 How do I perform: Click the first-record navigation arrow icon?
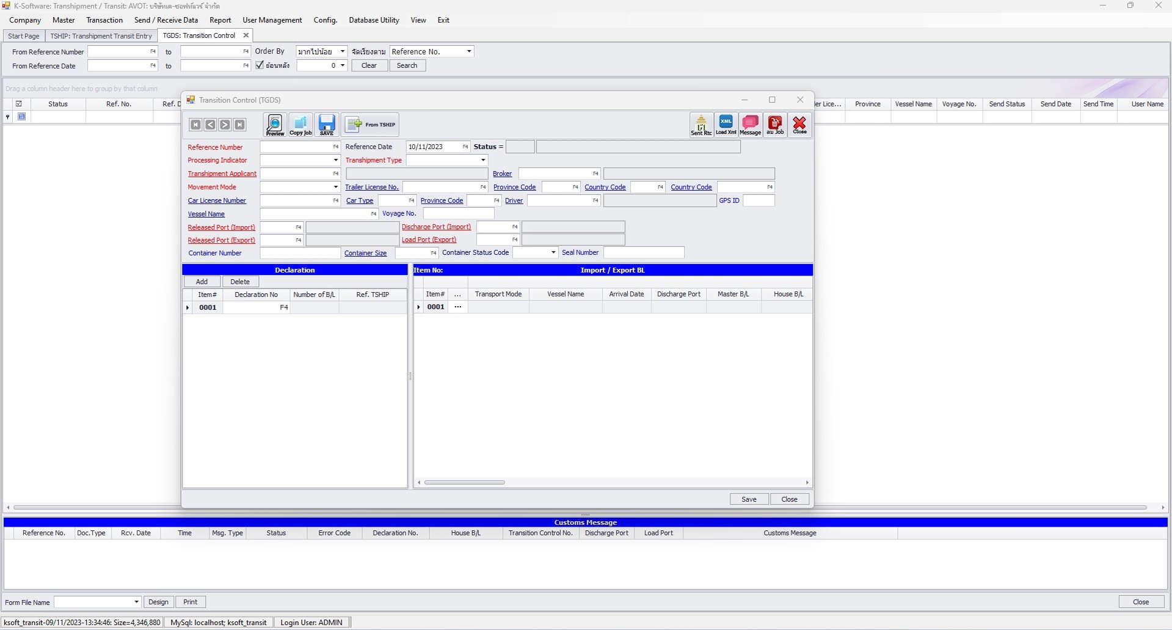tap(195, 125)
